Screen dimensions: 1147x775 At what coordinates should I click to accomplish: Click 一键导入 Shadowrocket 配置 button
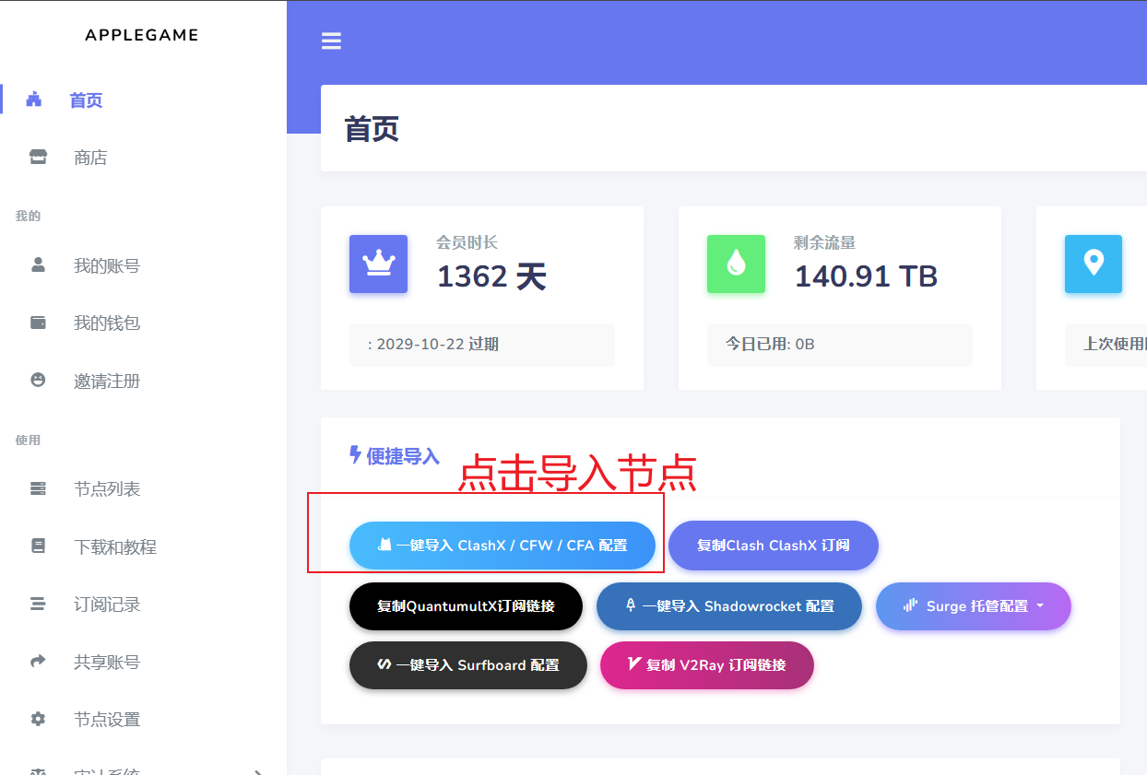click(728, 606)
